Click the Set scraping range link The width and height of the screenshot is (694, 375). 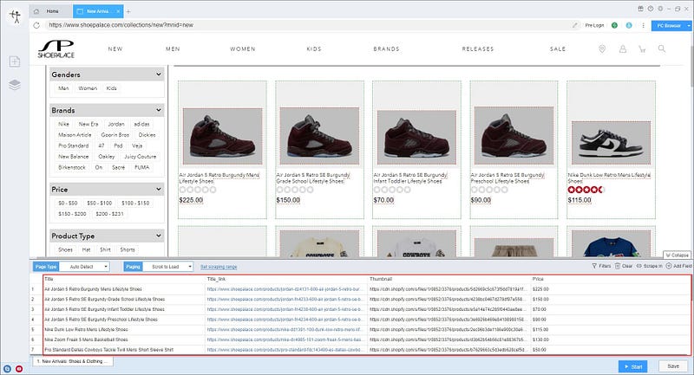tap(219, 267)
